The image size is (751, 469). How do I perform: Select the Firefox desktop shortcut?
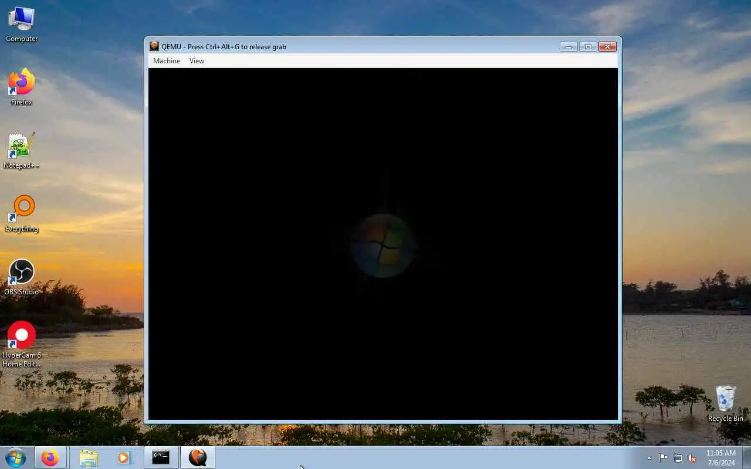pyautogui.click(x=22, y=87)
